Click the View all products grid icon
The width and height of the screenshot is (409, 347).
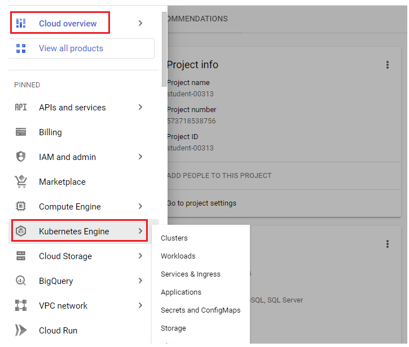coord(21,48)
